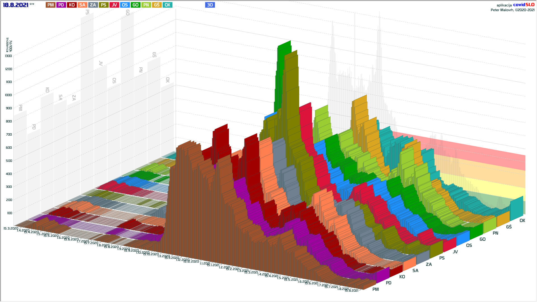Click the covidSLO application logo

coord(524,5)
